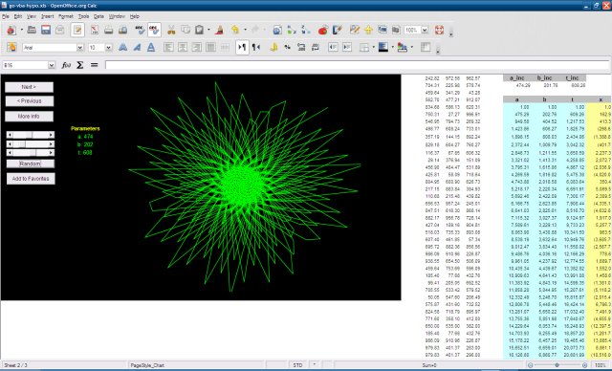Apply Currency number format
Screen dimensions: 612x371
273,47
